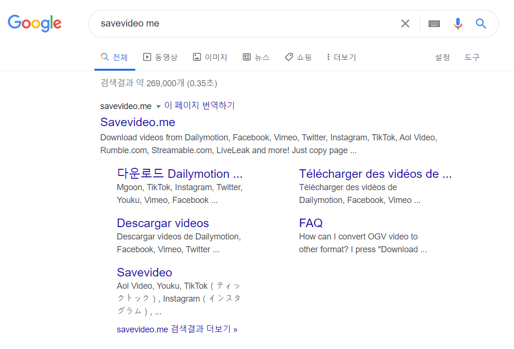The height and width of the screenshot is (349, 514).
Task: Click the savevideo.me URL text above result
Action: (x=126, y=106)
